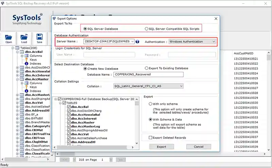Click the Cancel button
This screenshot has height=168, width=272.
tap(199, 147)
